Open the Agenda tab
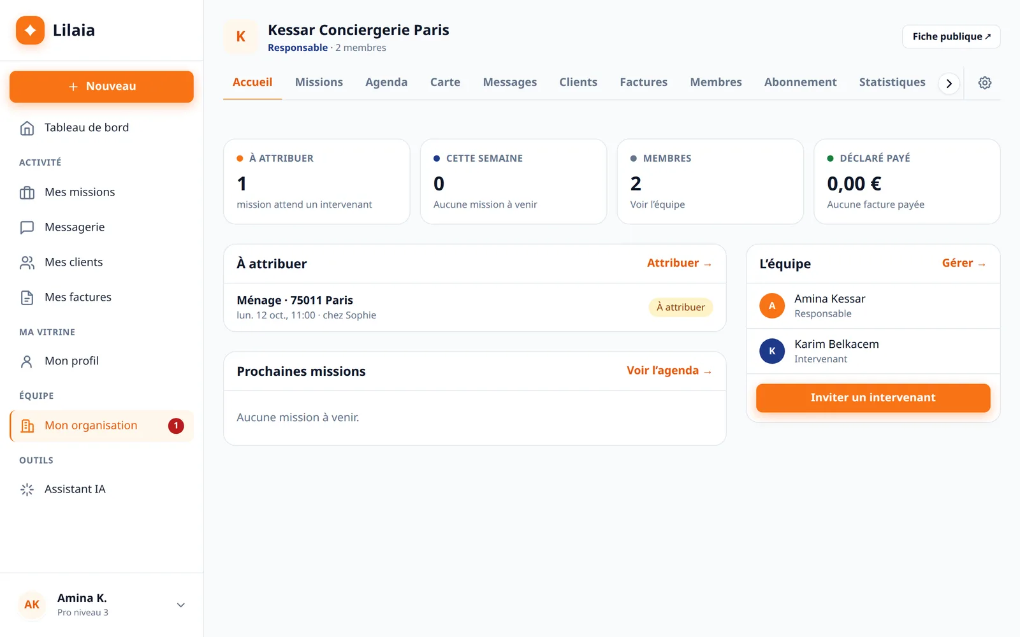The height and width of the screenshot is (637, 1020). click(x=386, y=82)
